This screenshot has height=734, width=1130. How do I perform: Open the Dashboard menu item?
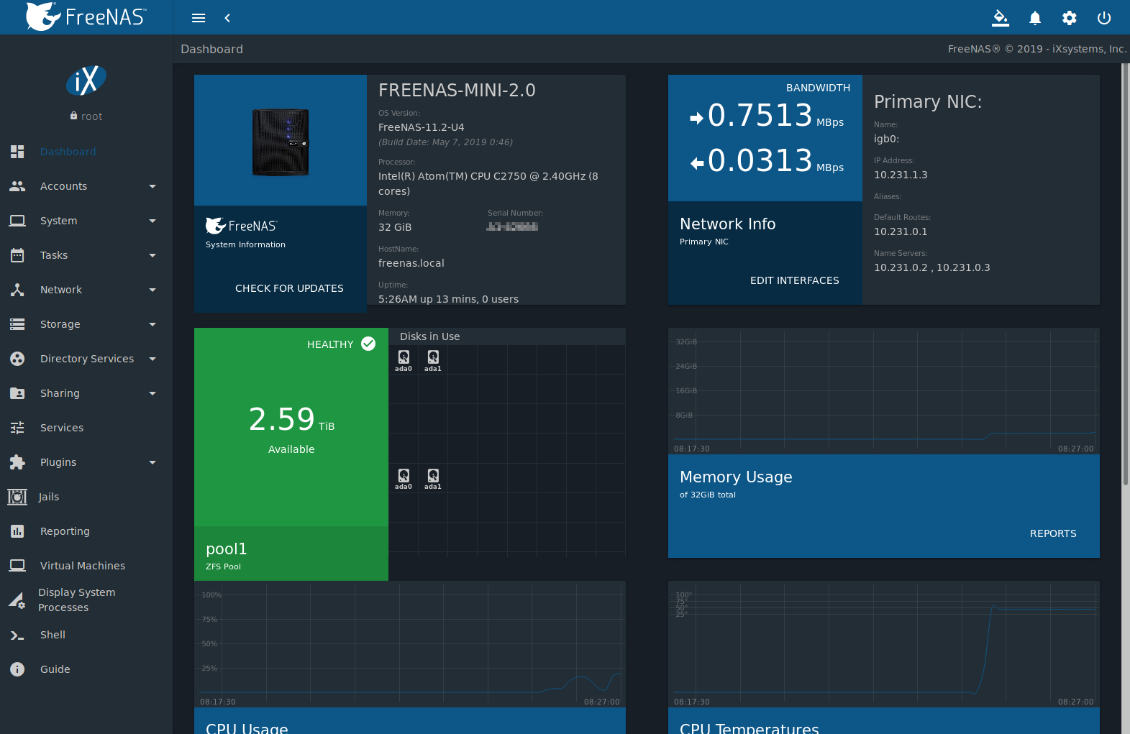(x=86, y=152)
